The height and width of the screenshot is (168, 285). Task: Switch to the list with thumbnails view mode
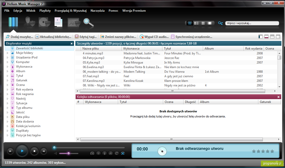click(x=196, y=23)
